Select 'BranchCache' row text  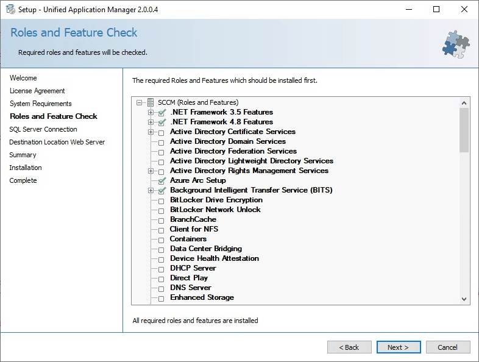click(x=193, y=219)
